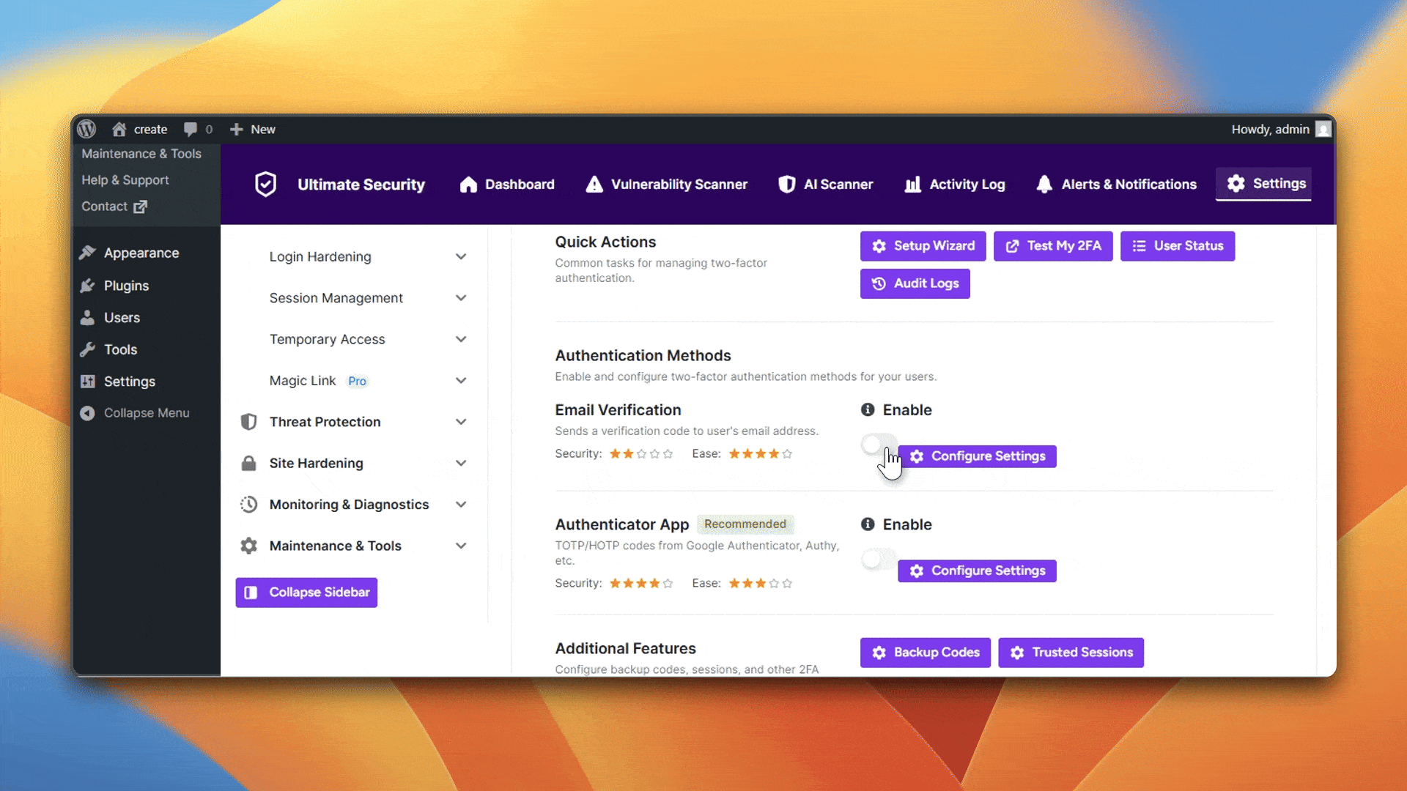
Task: Expand the Monitoring & Diagnostics chevron
Action: point(461,505)
